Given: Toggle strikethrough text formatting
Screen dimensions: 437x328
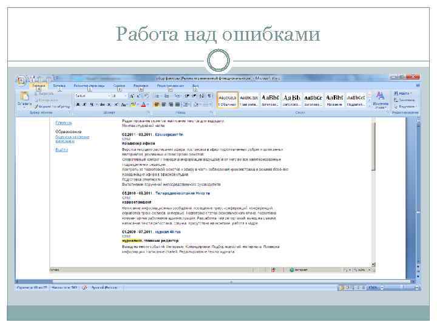Looking at the screenshot, I should (103, 104).
